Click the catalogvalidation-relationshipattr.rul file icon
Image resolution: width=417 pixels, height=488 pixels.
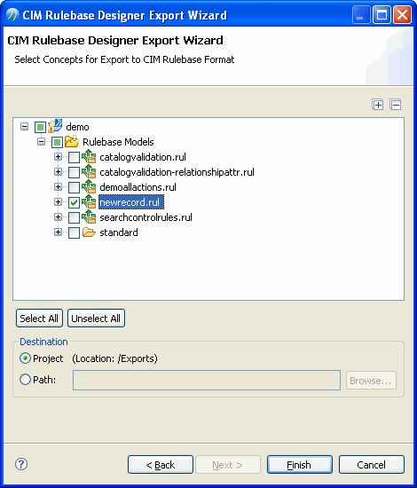click(x=89, y=171)
